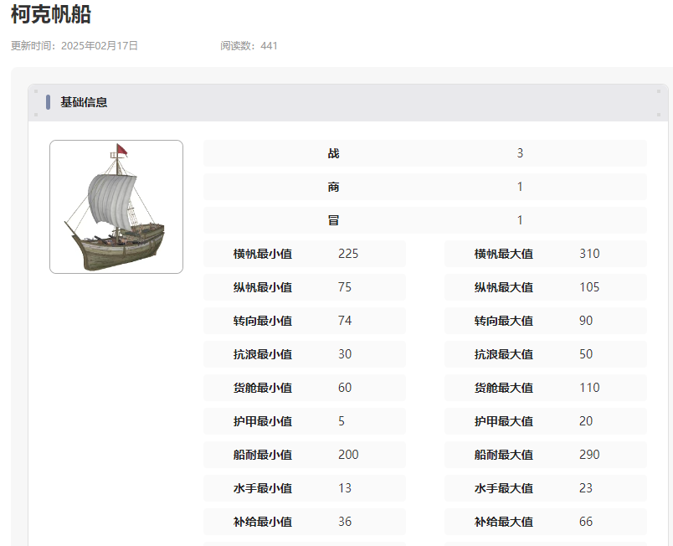
Task: Click the read count 阅读数：441
Action: 249,46
